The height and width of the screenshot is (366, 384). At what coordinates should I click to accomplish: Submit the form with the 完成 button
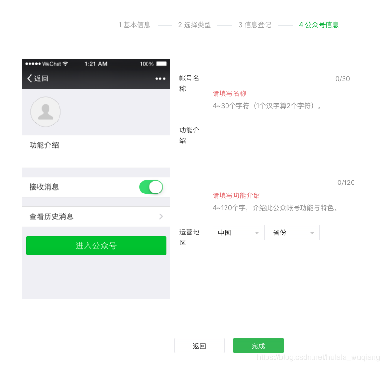pos(258,346)
